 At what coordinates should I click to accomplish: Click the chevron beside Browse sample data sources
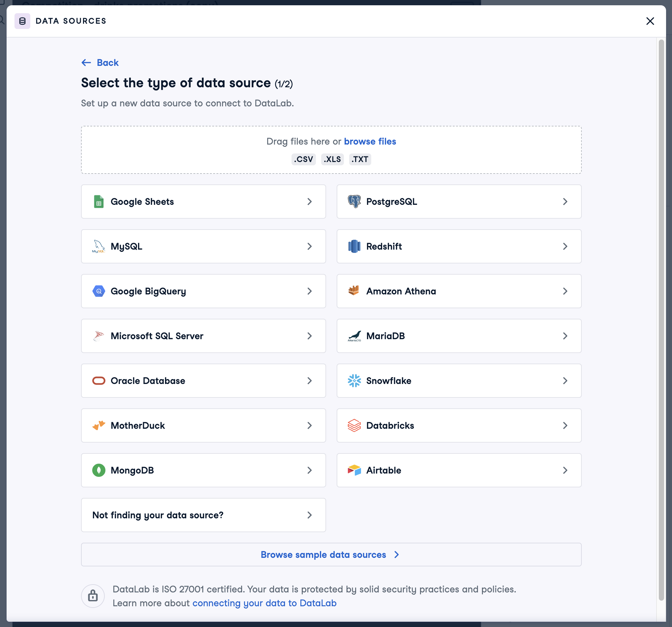click(x=397, y=555)
